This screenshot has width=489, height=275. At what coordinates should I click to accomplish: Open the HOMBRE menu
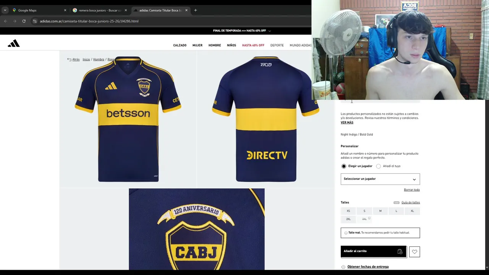coord(215,45)
